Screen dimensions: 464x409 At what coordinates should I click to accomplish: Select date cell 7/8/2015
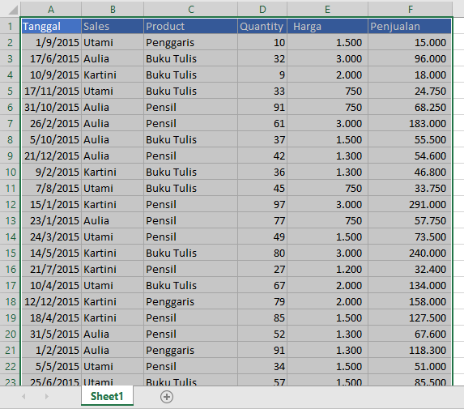51,188
